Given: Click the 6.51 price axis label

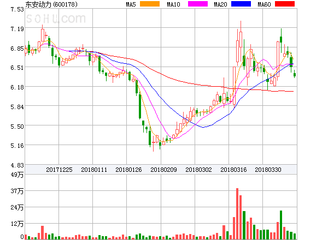Looking at the screenshot, I should click(x=17, y=68).
